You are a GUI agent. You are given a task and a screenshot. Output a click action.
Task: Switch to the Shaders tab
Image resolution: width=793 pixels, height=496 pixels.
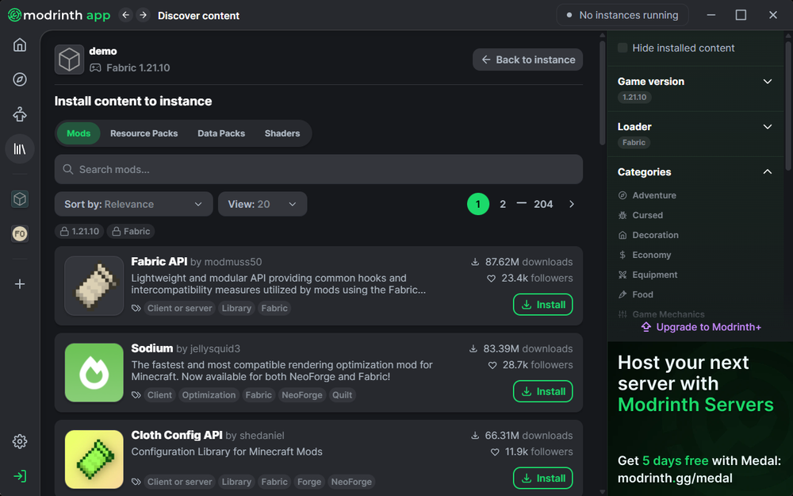click(282, 133)
